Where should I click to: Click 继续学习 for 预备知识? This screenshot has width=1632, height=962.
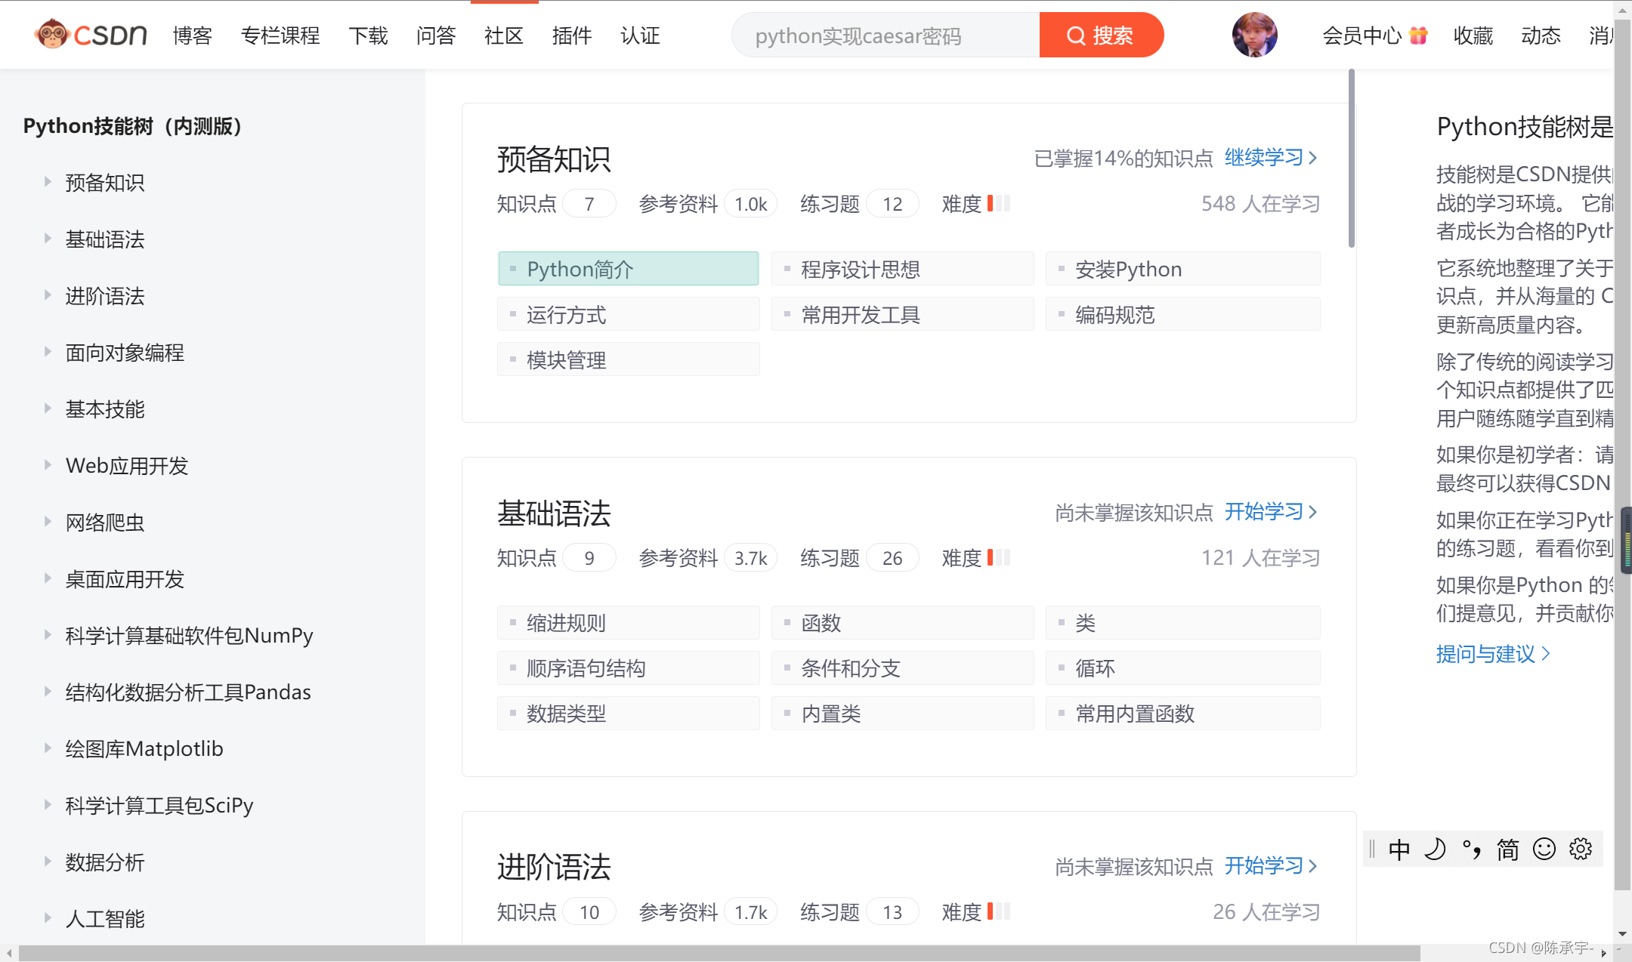1271,157
